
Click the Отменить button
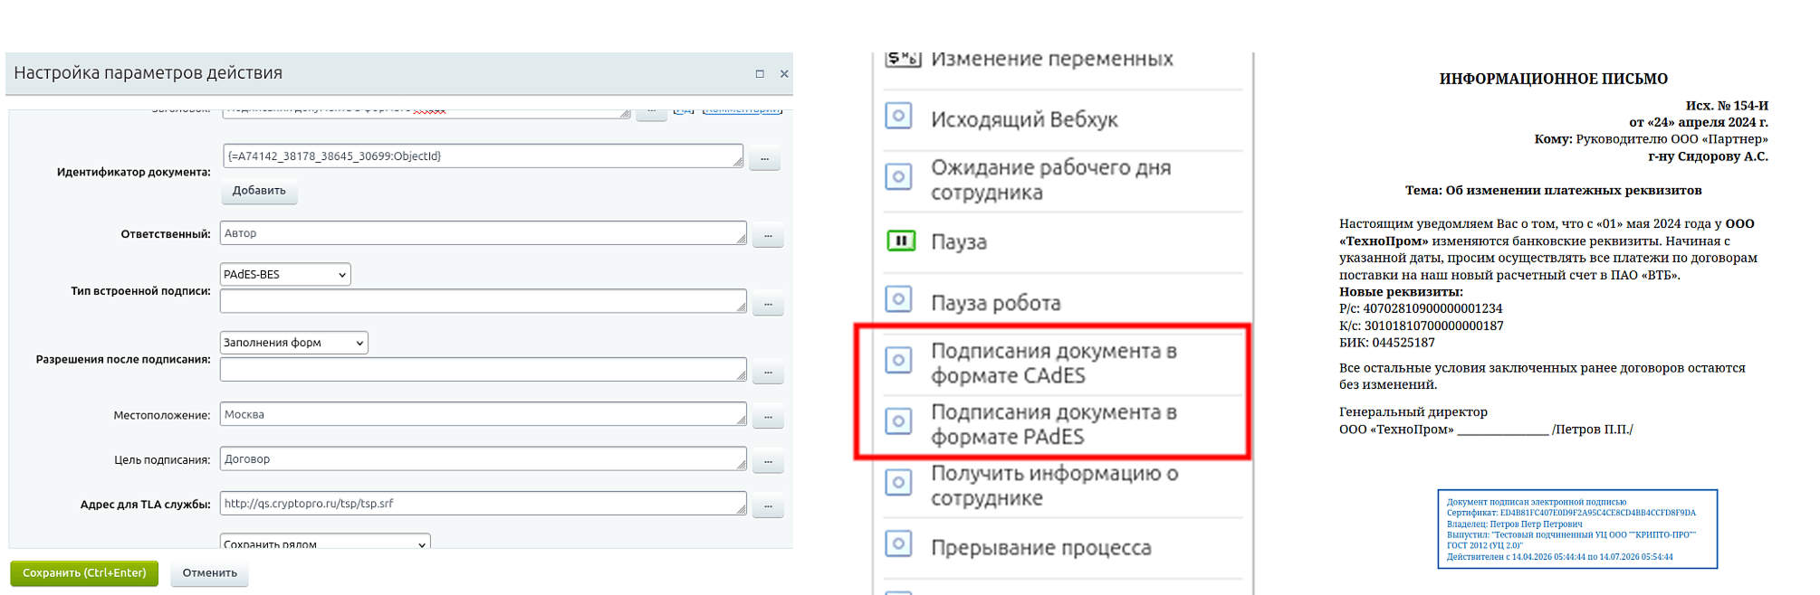tap(209, 573)
